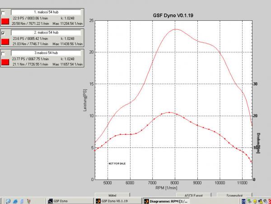Open red color swatch of run 2

coord(5,42)
